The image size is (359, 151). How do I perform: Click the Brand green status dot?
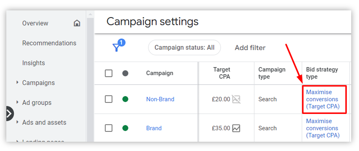(125, 128)
